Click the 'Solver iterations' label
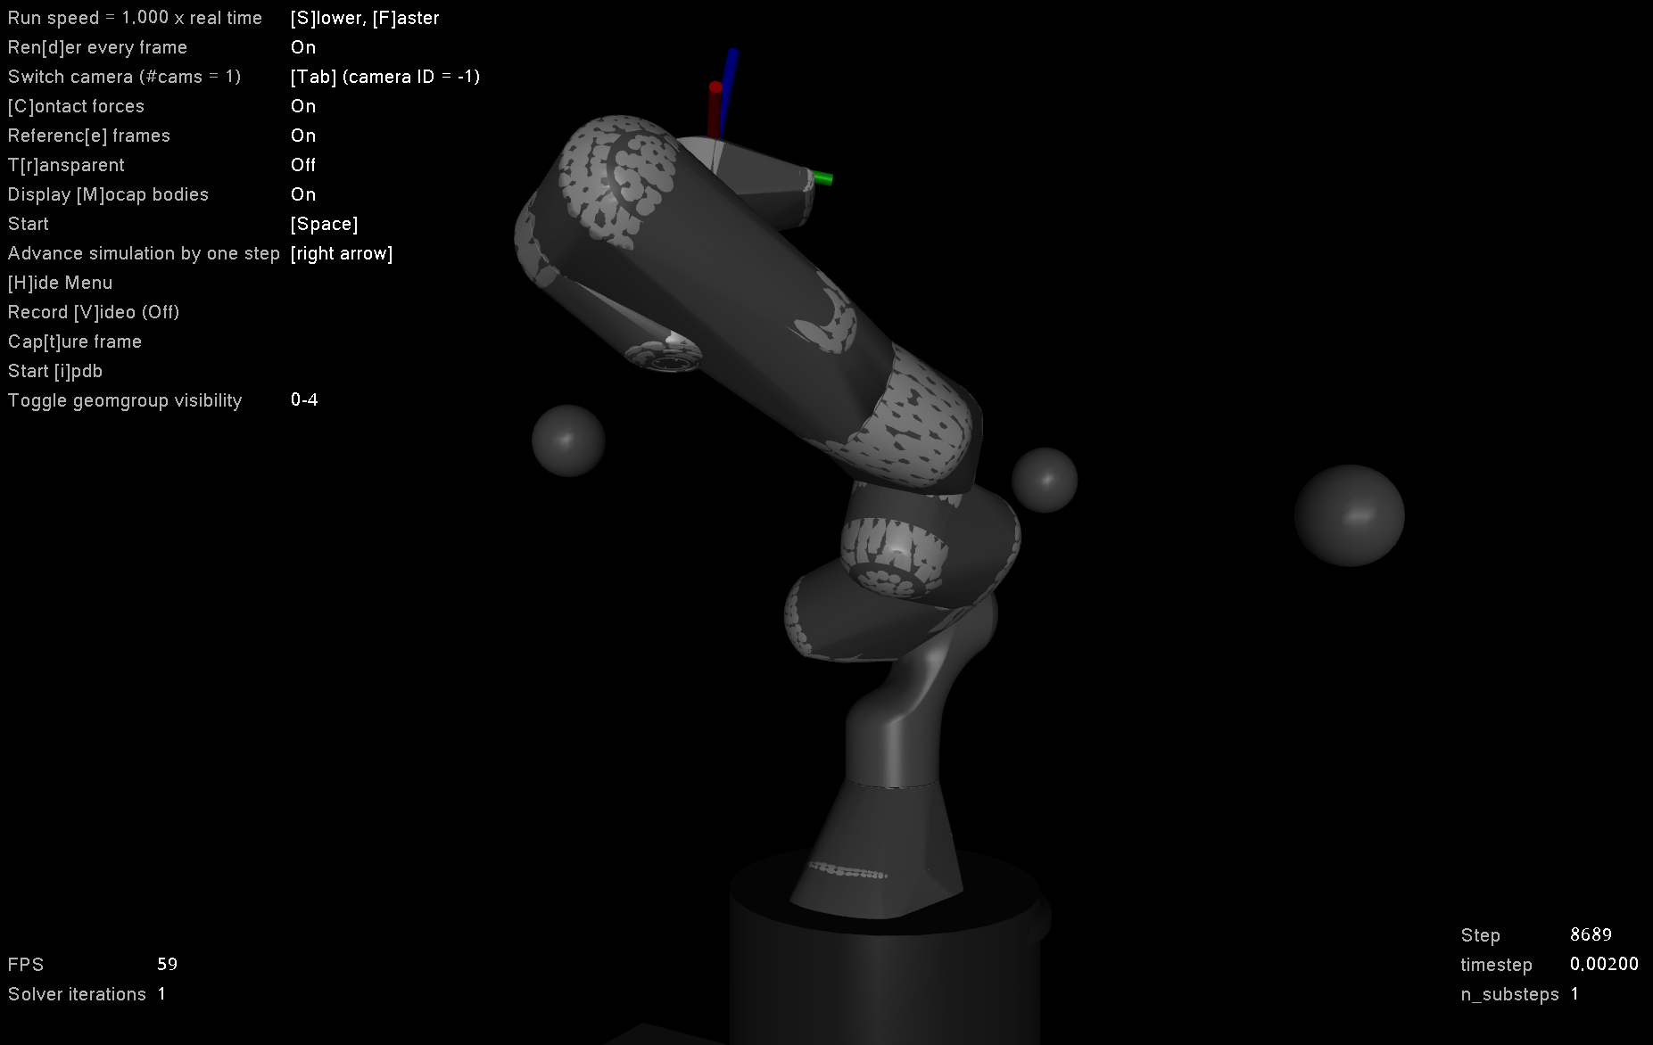1653x1045 pixels. click(77, 994)
